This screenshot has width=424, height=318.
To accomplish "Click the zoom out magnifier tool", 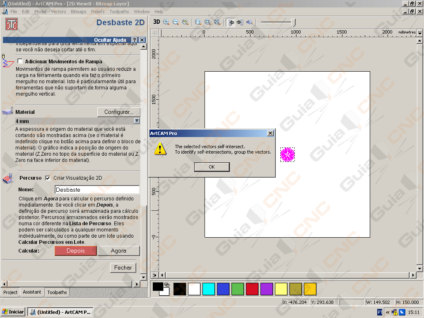I will click(x=176, y=22).
